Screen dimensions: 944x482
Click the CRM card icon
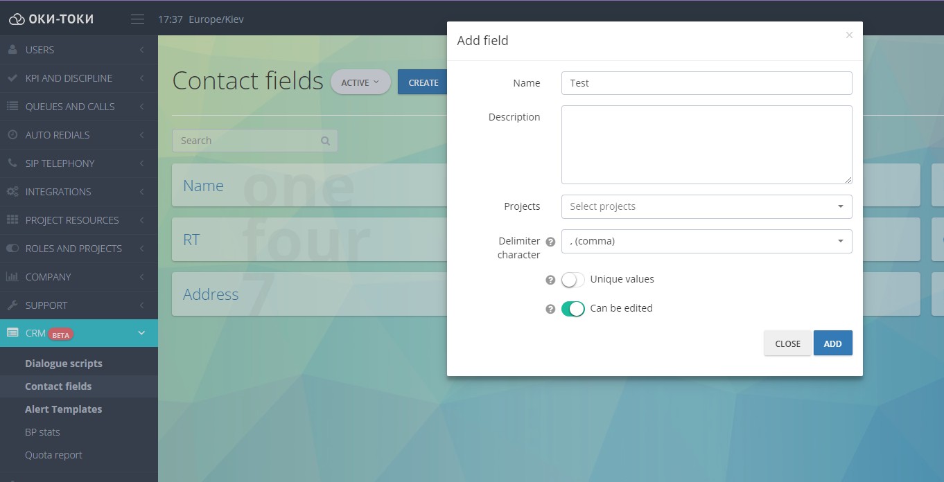point(12,333)
